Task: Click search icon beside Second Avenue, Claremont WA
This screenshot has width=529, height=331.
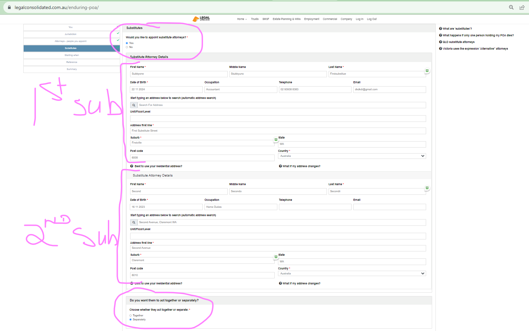Action: tap(134, 222)
